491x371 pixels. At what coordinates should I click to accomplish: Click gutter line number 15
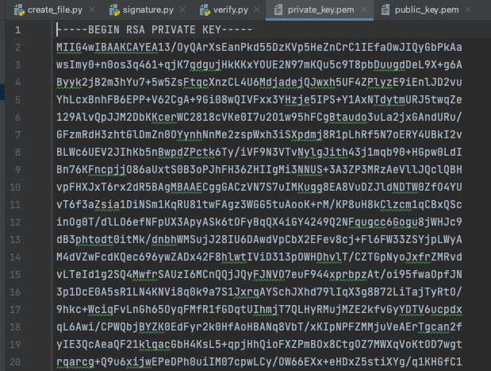pos(15,275)
